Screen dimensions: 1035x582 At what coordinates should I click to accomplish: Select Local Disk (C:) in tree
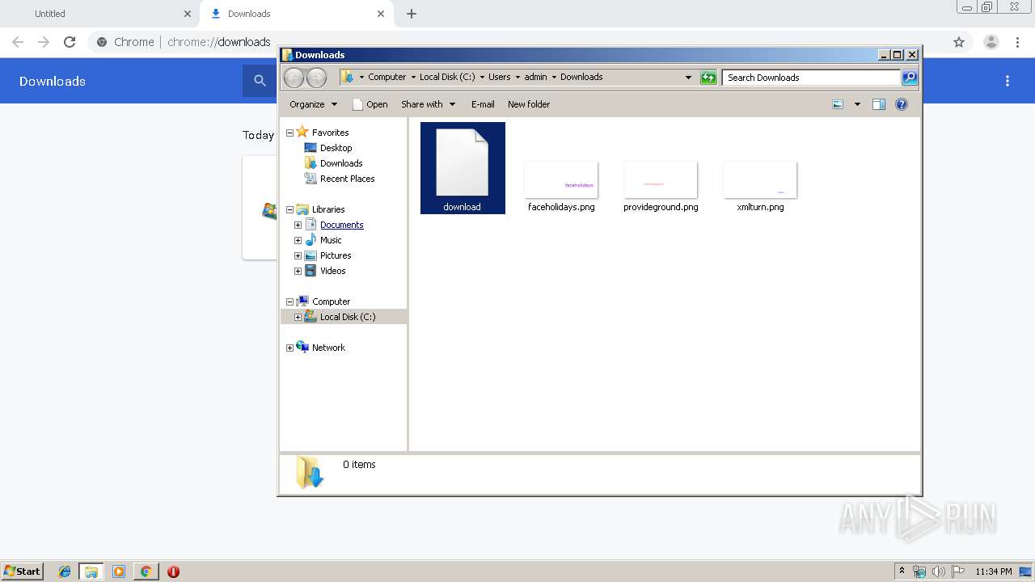click(x=348, y=317)
